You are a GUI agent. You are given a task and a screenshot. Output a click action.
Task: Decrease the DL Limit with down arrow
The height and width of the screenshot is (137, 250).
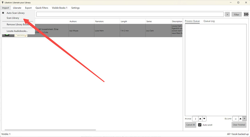(245, 119)
